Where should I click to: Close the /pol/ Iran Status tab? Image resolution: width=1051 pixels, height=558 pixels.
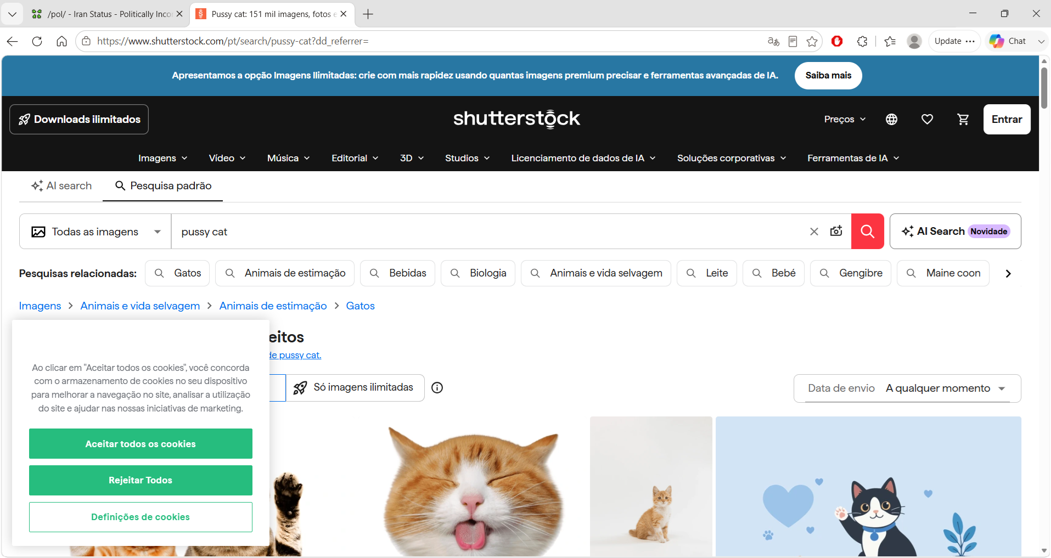179,14
